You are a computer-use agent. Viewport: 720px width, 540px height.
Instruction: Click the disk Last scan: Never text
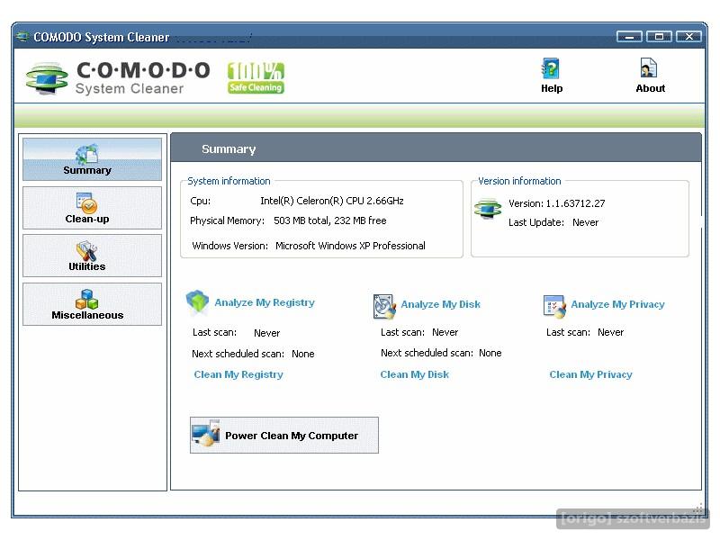[x=419, y=332]
